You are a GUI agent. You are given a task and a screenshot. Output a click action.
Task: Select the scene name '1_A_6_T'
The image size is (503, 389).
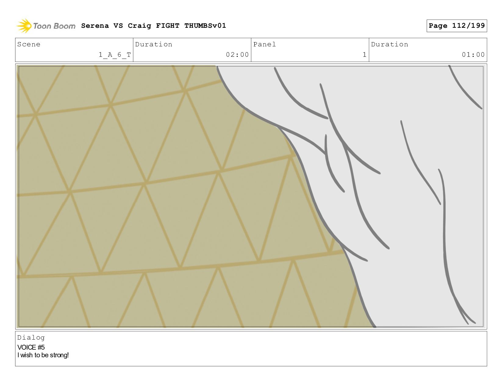[x=115, y=55]
